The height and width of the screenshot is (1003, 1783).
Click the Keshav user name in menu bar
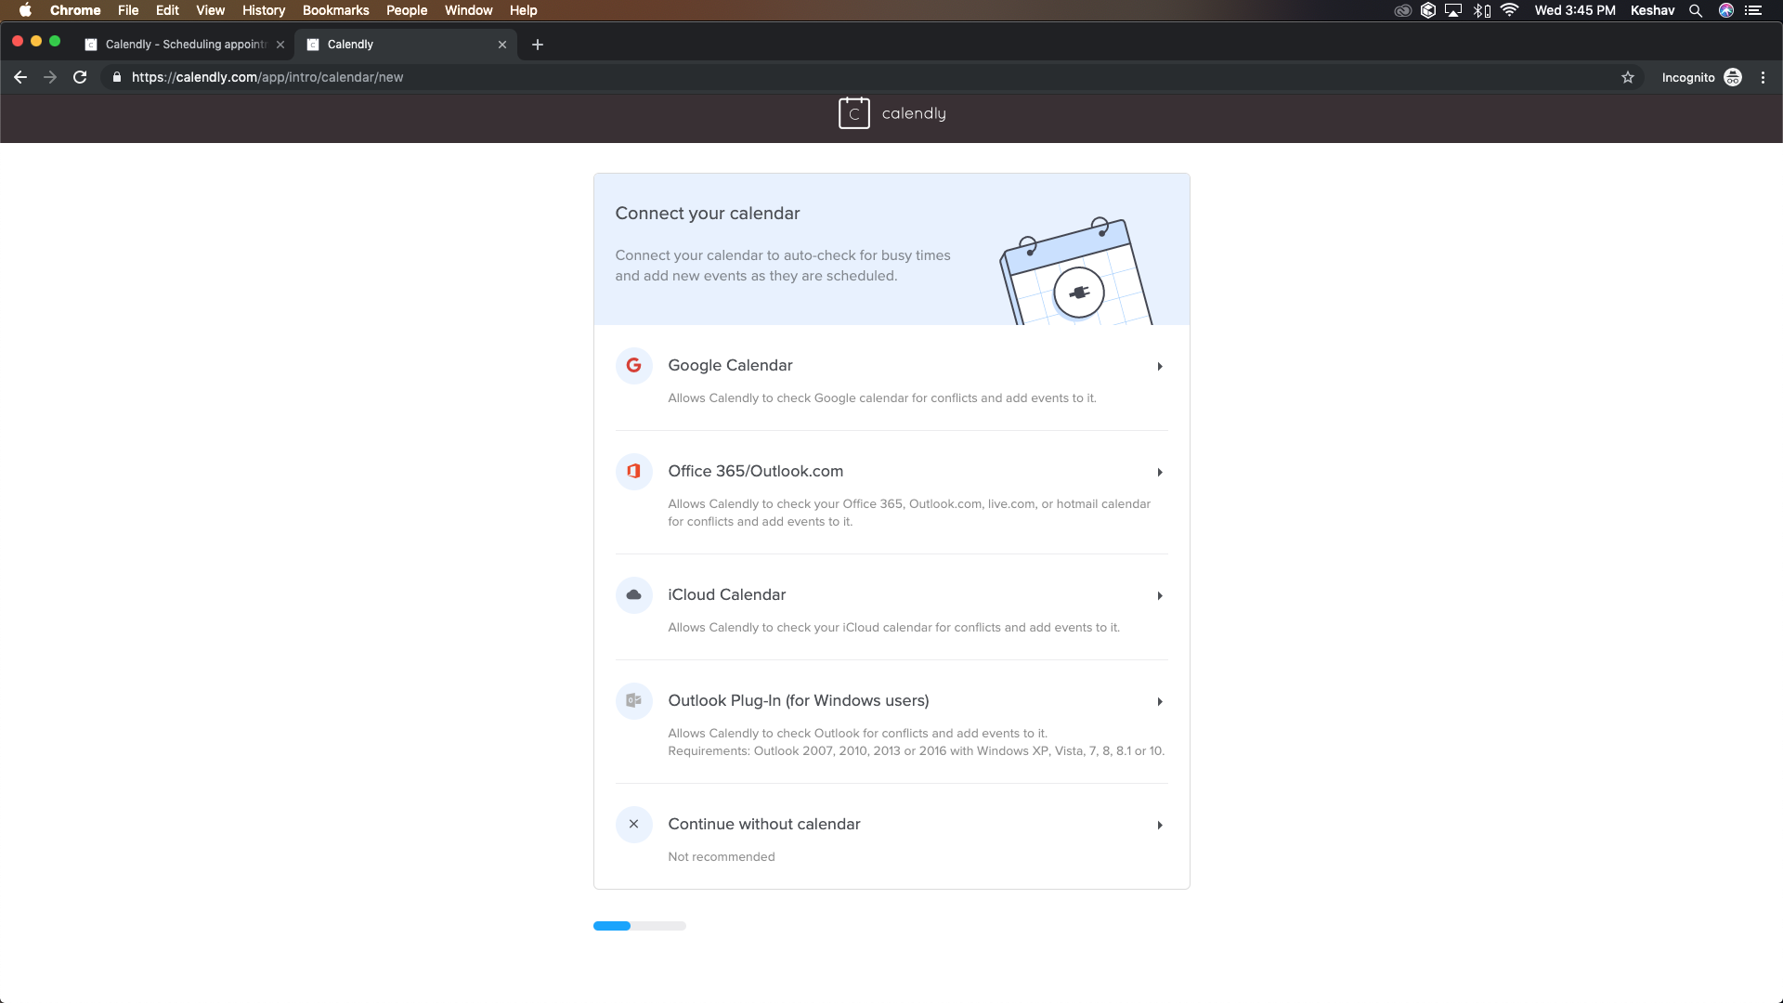(1652, 10)
